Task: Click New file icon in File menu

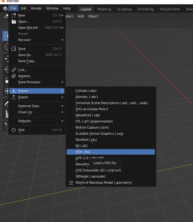Action: [14, 15]
